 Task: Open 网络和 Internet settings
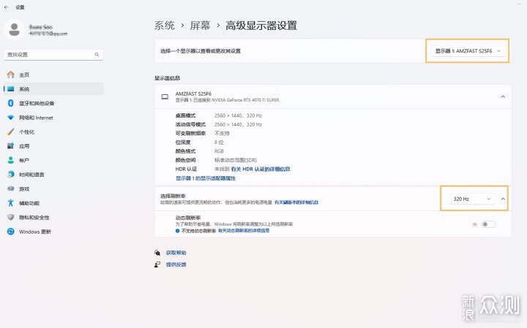(x=53, y=118)
